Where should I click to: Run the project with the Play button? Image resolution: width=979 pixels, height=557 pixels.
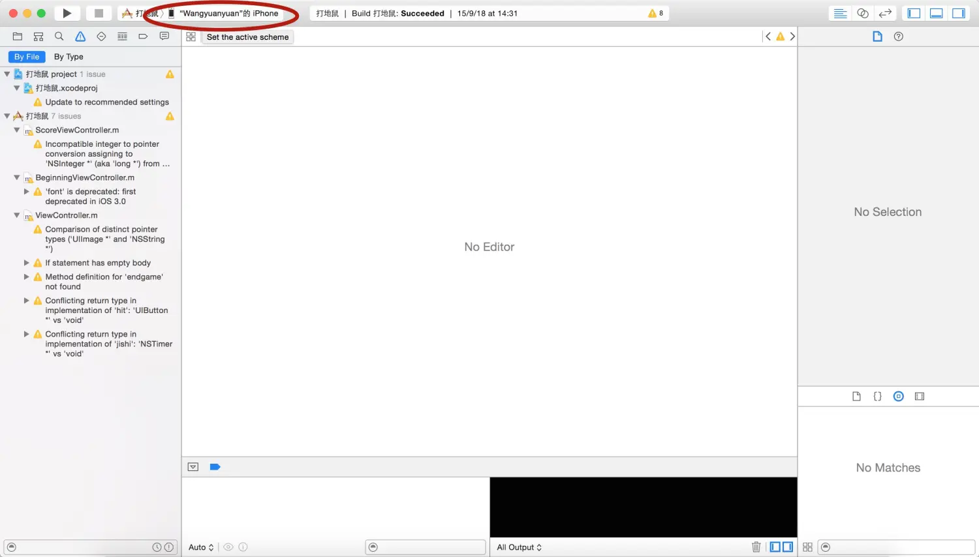(67, 13)
